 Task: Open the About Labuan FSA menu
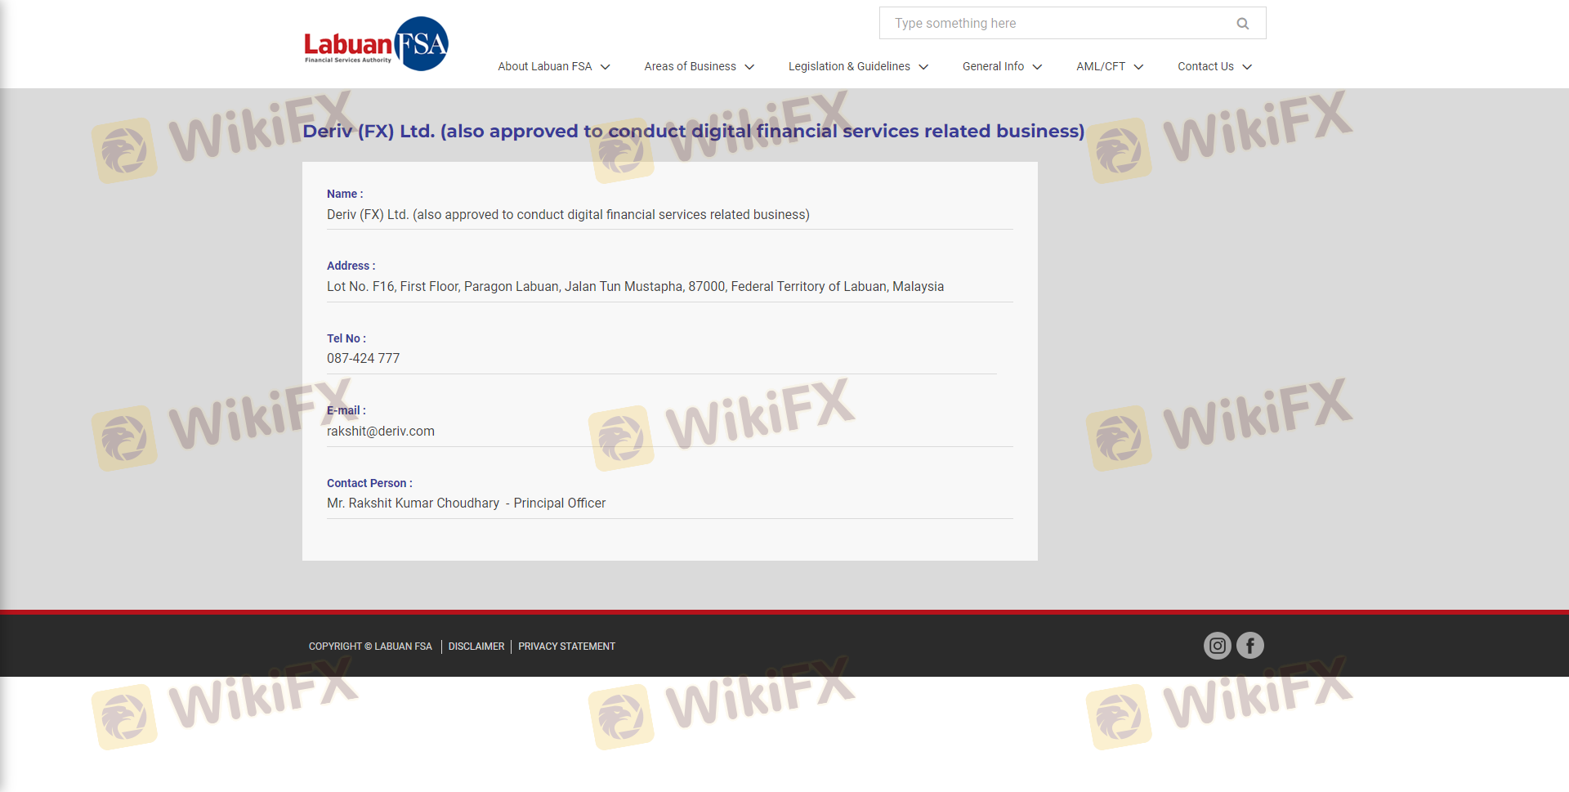[544, 66]
